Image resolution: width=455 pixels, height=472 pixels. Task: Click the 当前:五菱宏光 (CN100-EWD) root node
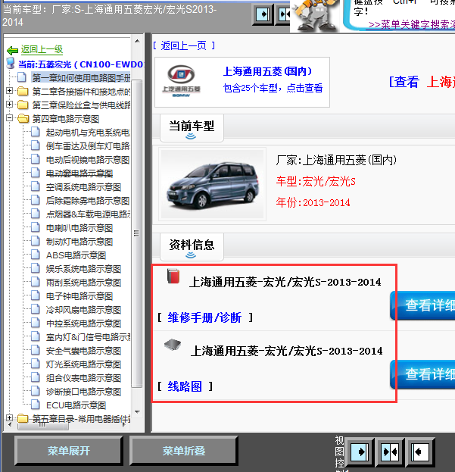pyautogui.click(x=80, y=64)
